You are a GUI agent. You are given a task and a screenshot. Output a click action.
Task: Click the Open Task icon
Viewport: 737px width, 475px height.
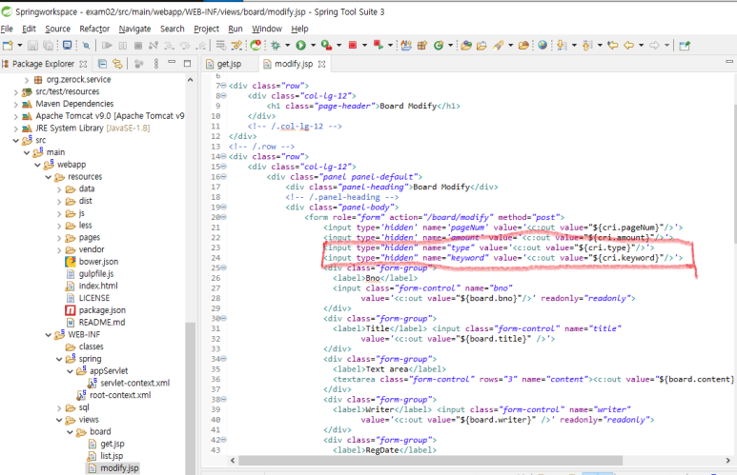pos(481,46)
